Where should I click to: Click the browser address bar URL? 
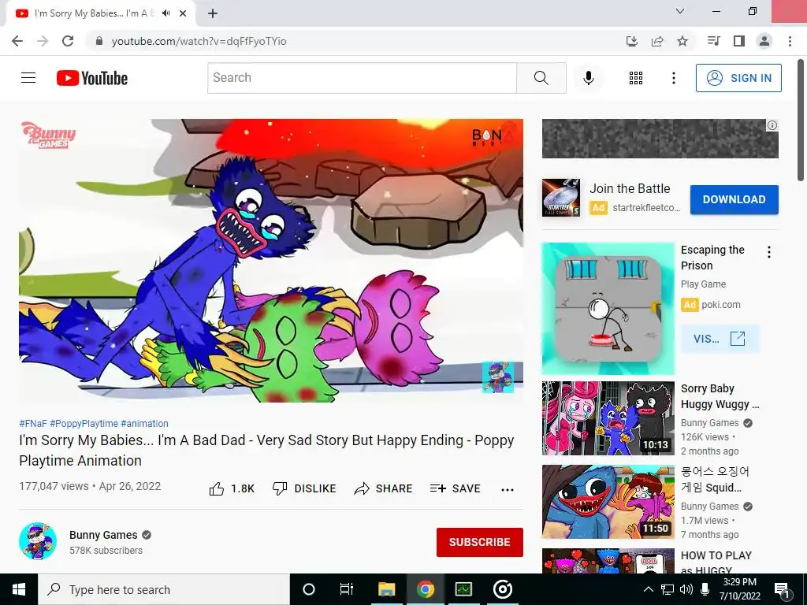coord(199,41)
